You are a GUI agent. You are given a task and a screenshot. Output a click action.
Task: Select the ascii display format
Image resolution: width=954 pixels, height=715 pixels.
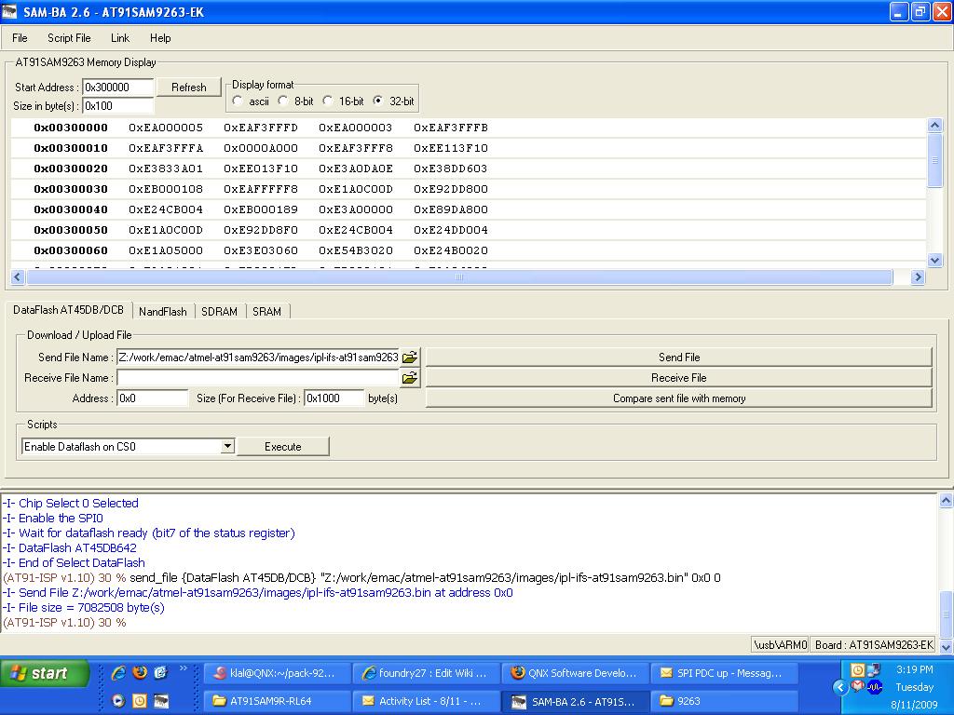pos(238,101)
